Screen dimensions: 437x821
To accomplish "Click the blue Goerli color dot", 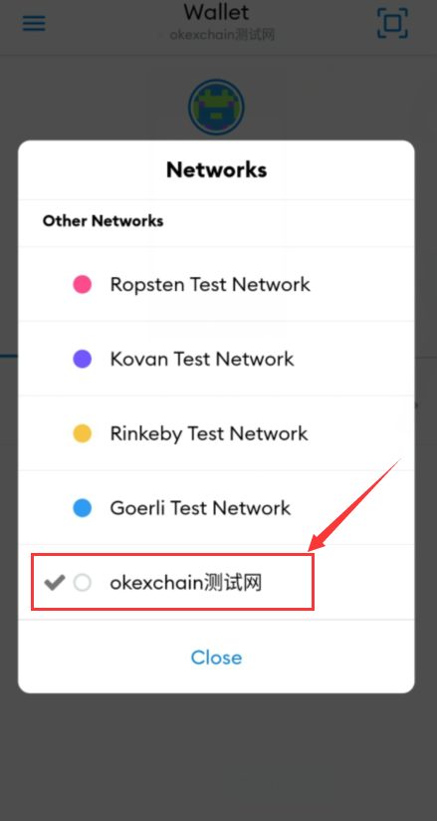I will (83, 508).
